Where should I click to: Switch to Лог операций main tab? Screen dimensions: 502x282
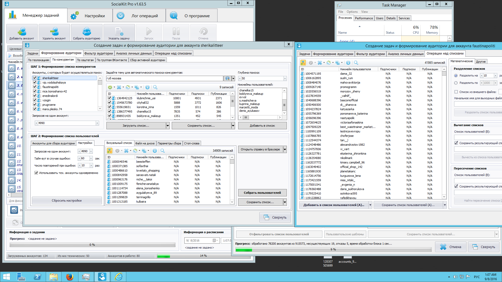(139, 16)
